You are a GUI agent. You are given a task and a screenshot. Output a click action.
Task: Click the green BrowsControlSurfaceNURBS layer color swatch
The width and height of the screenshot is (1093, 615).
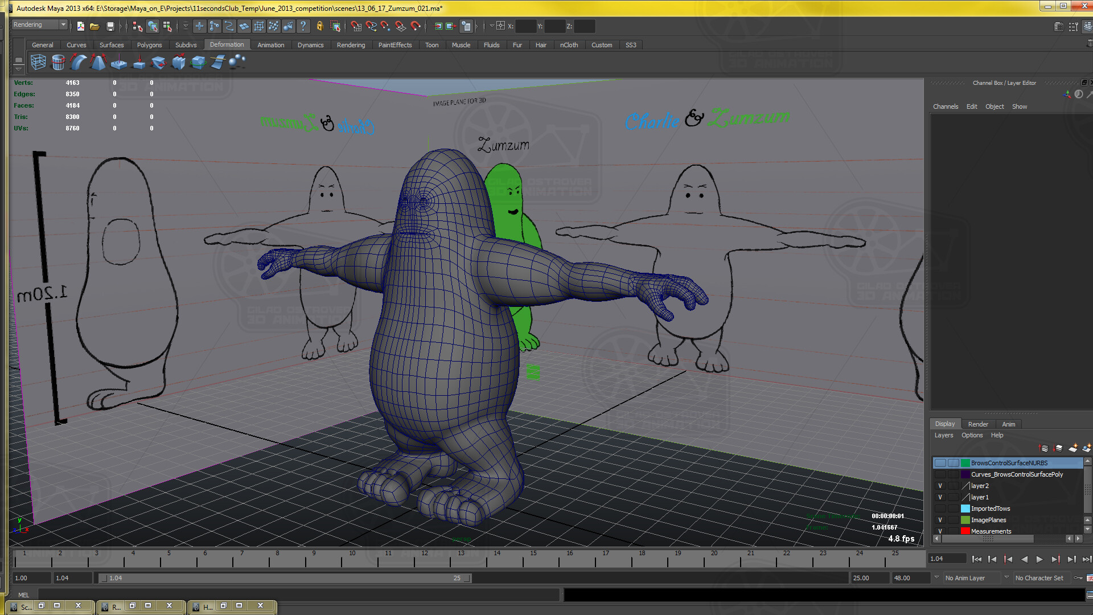(965, 463)
